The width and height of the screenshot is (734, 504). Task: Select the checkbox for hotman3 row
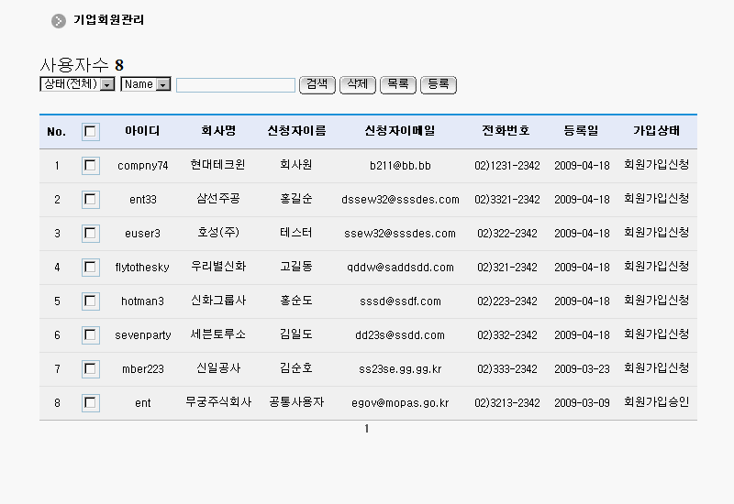point(91,301)
